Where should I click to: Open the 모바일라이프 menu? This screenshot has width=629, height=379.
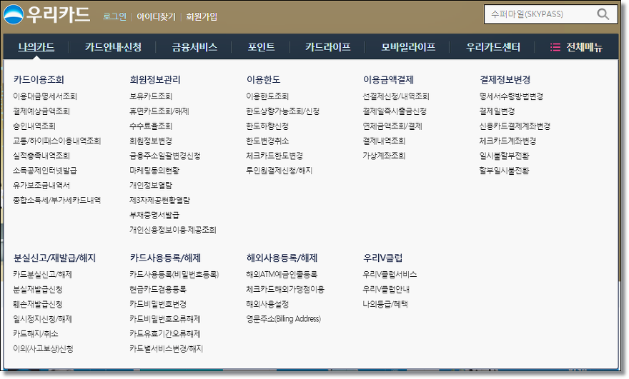point(408,47)
